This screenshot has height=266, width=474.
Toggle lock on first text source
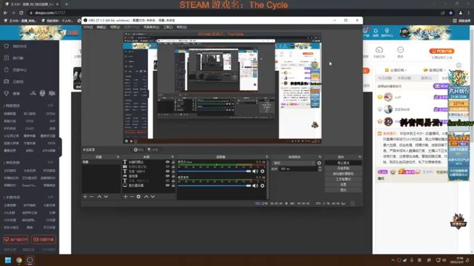click(173, 162)
